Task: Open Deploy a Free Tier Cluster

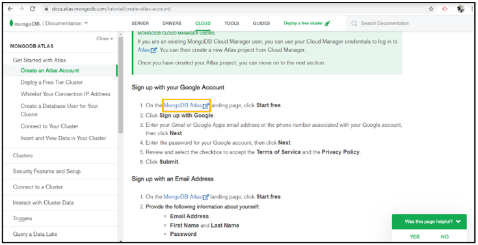Action: 51,83
